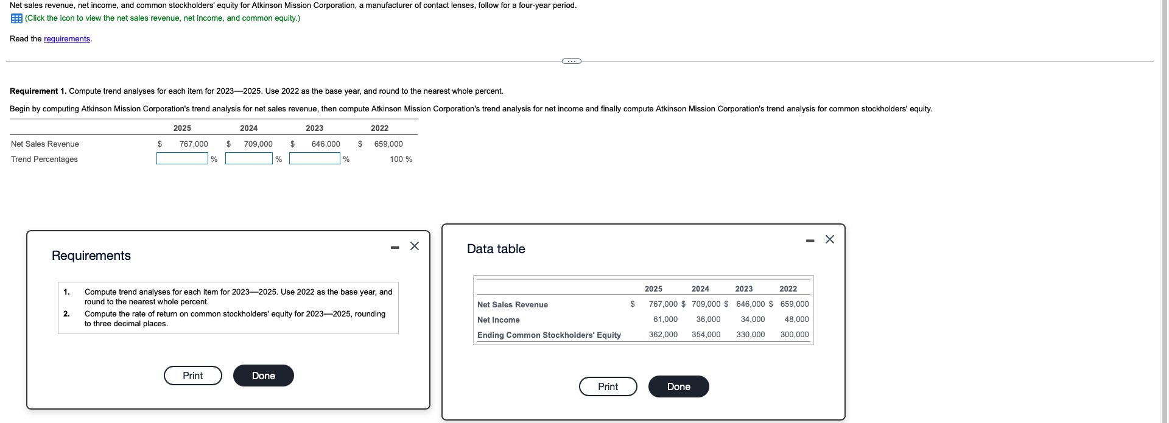Click the page's right-edge vertical scrollbar
The height and width of the screenshot is (423, 1169).
1164,211
